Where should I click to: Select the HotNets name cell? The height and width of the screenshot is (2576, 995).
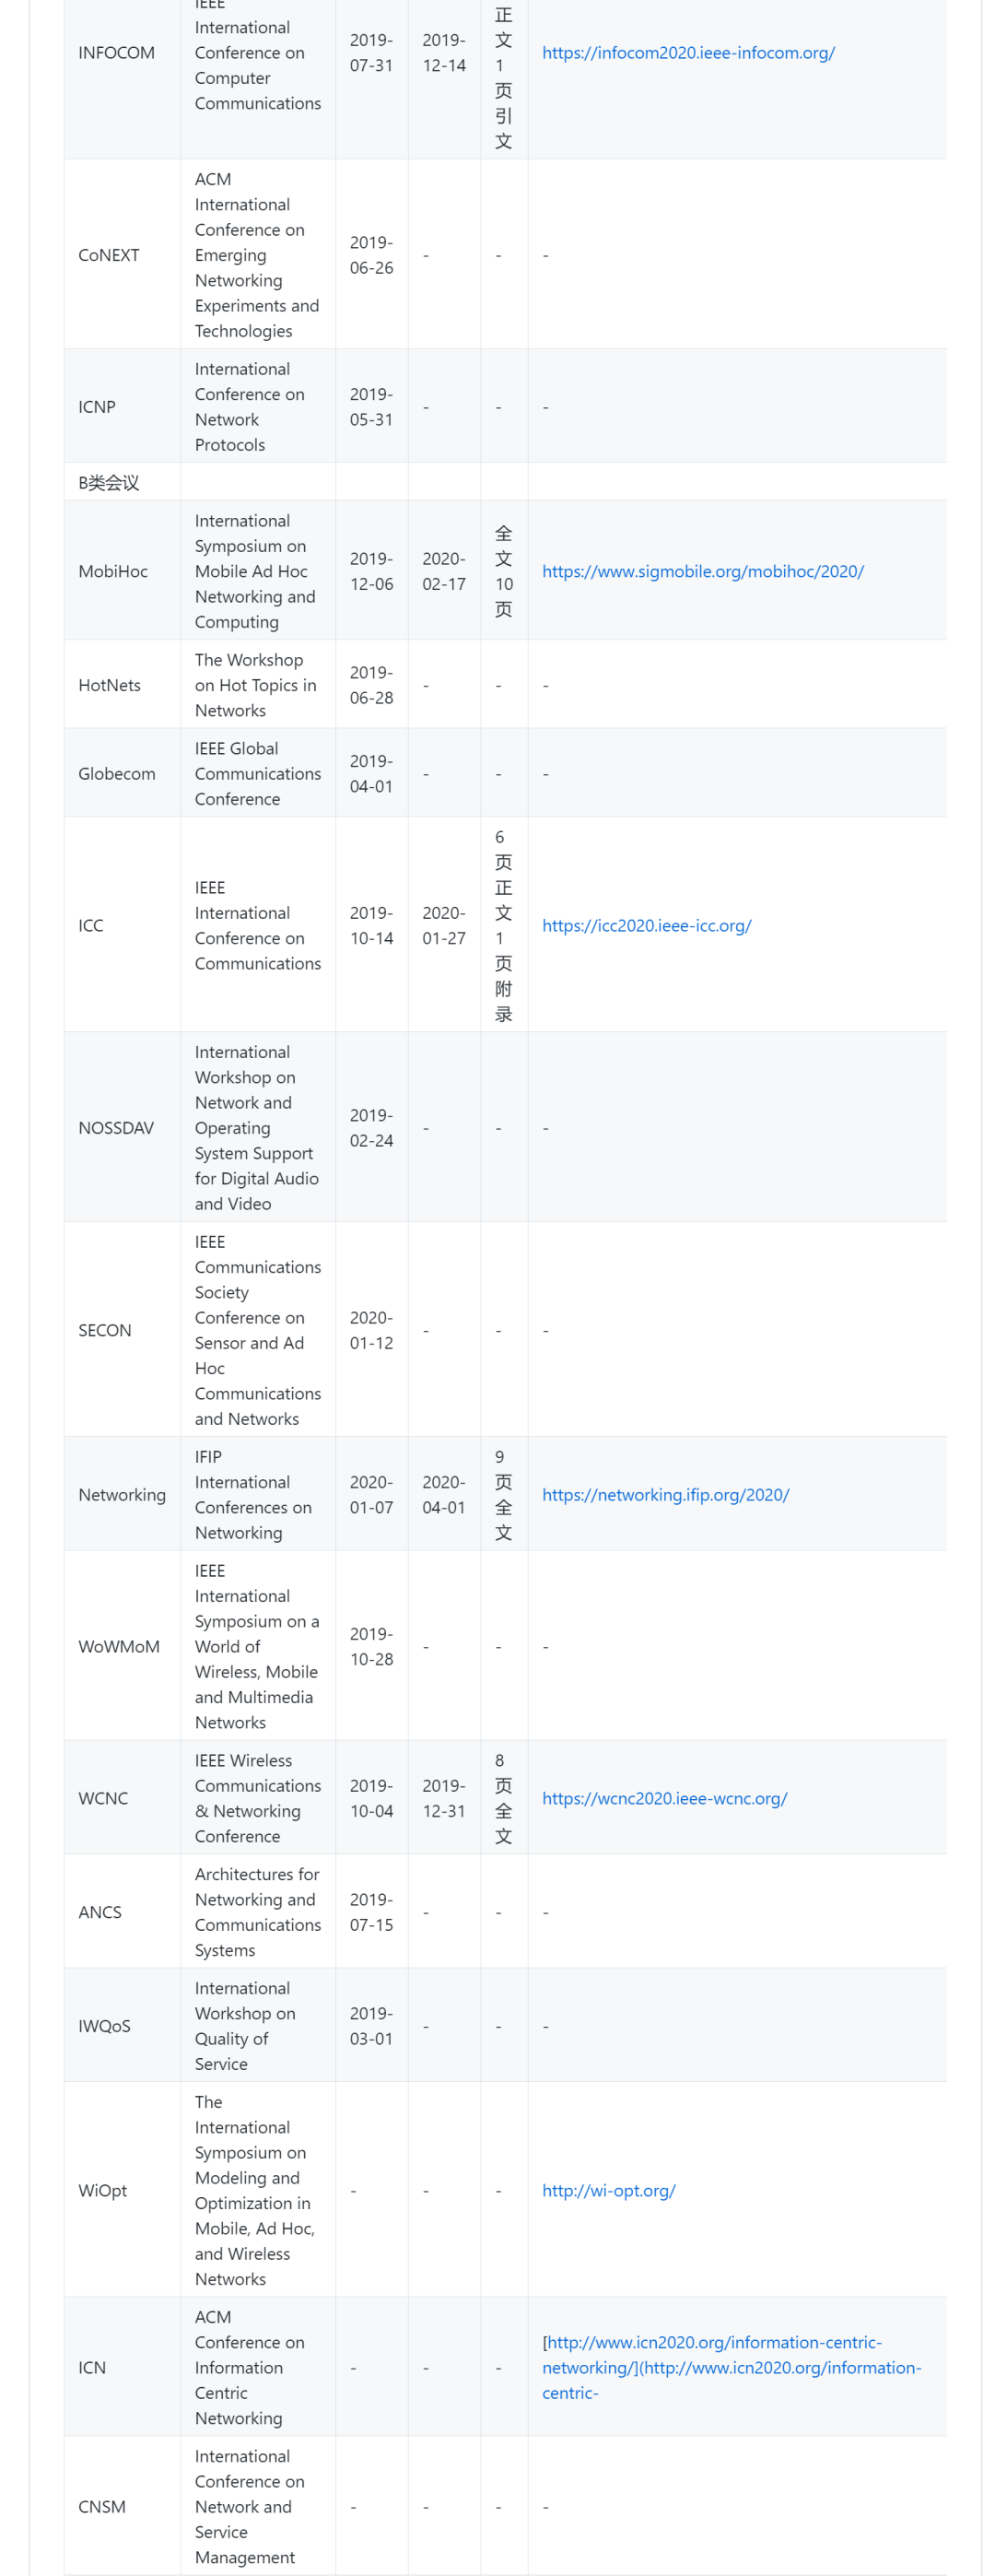[109, 685]
